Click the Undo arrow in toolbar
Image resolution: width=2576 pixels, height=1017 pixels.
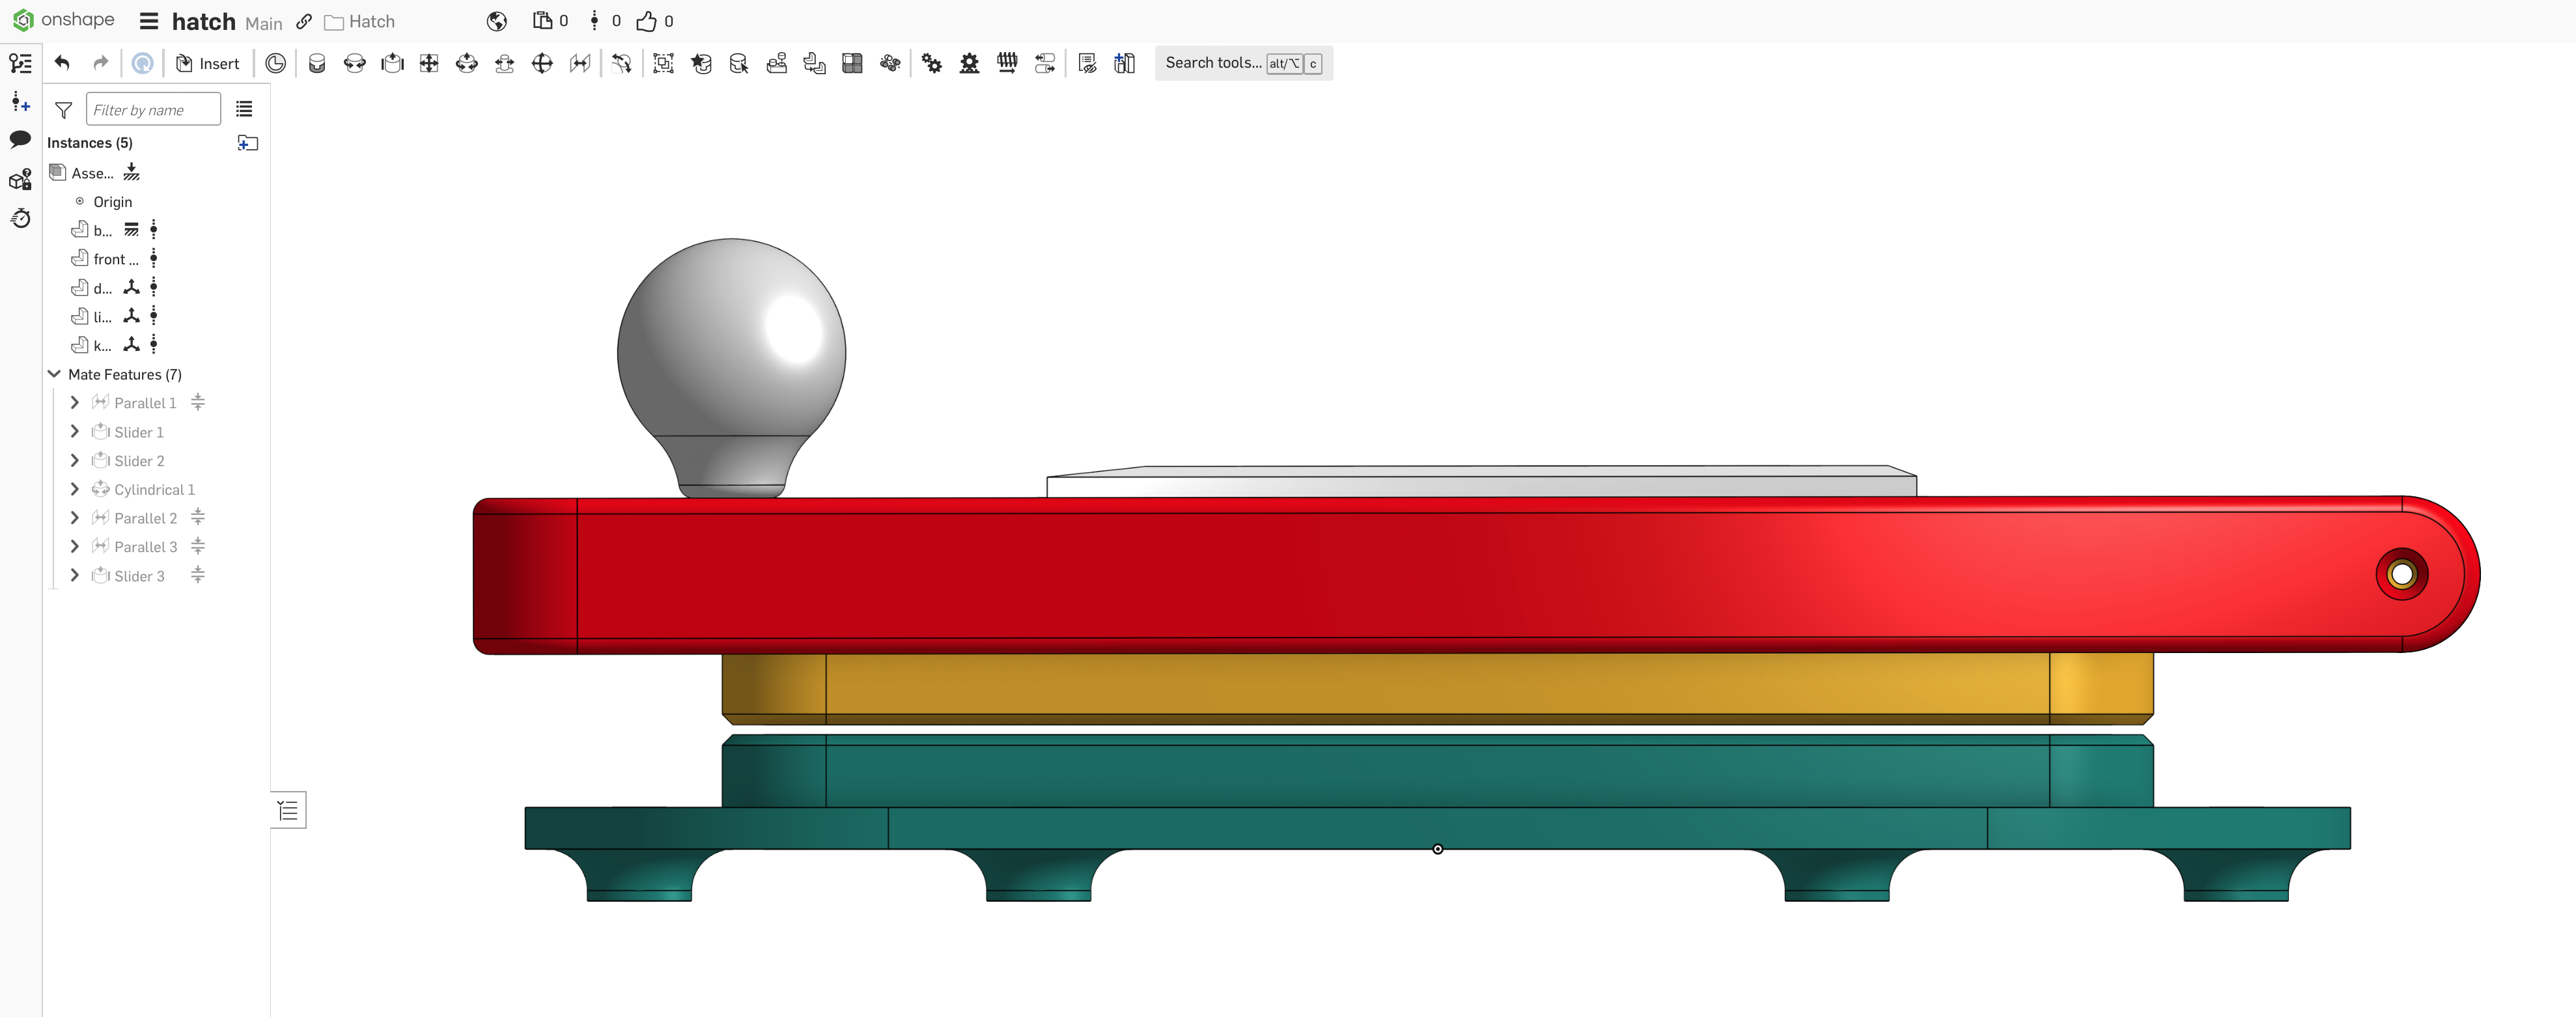click(62, 63)
